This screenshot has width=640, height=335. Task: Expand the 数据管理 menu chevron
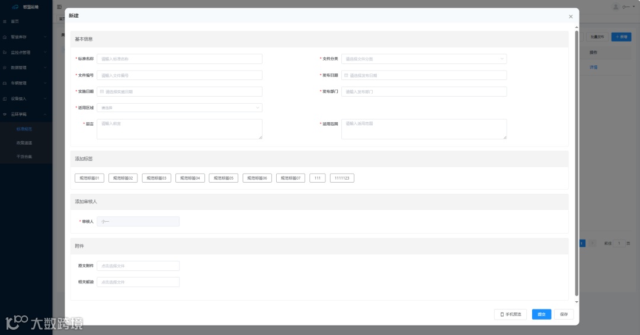[45, 68]
